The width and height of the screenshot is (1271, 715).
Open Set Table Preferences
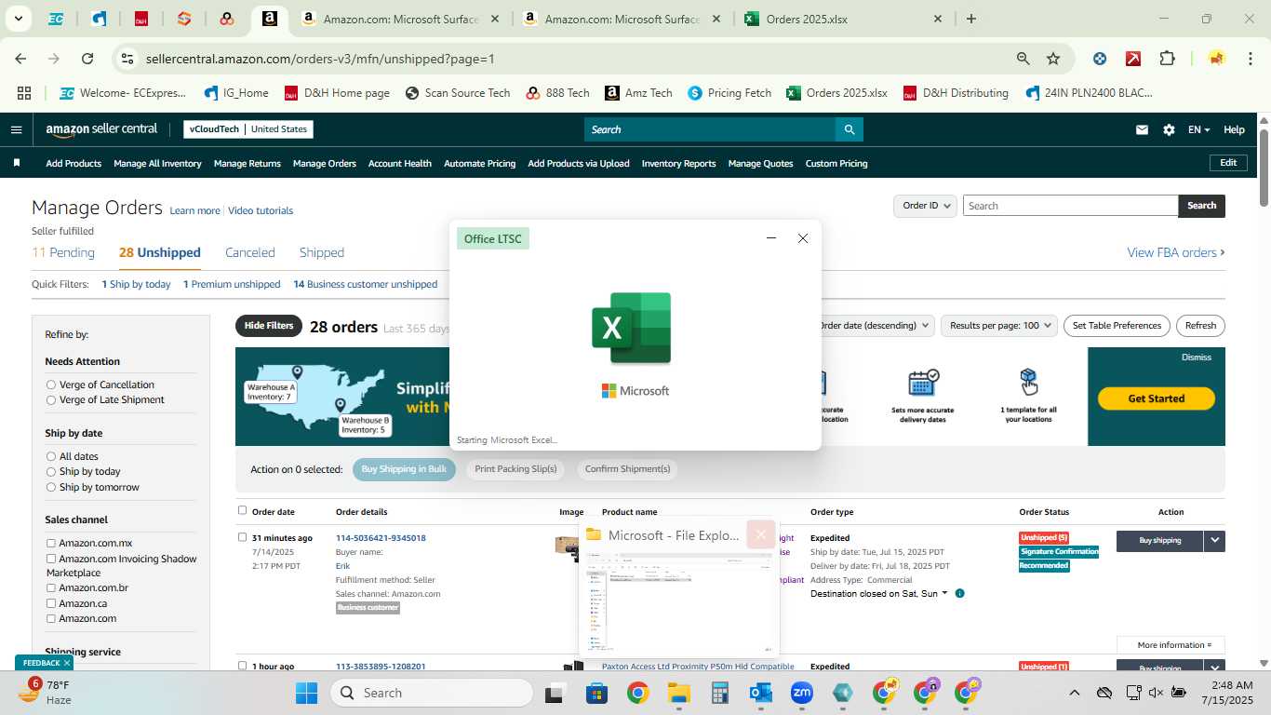[1117, 326]
